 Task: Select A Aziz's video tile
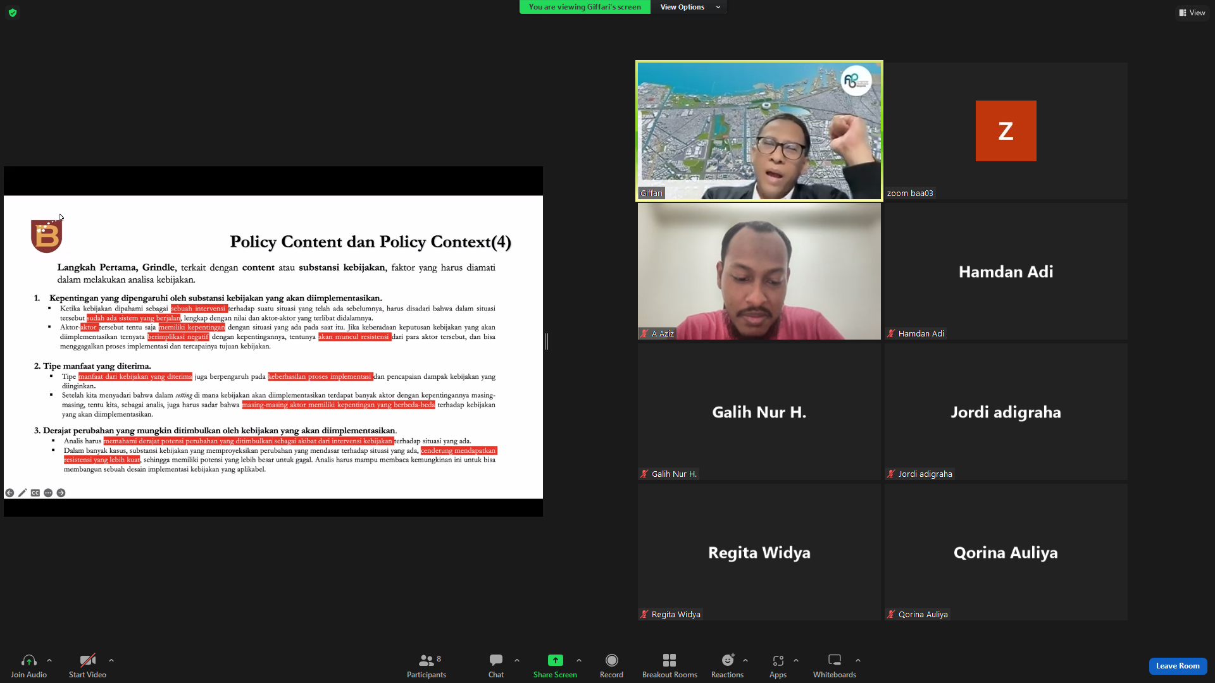coord(759,271)
